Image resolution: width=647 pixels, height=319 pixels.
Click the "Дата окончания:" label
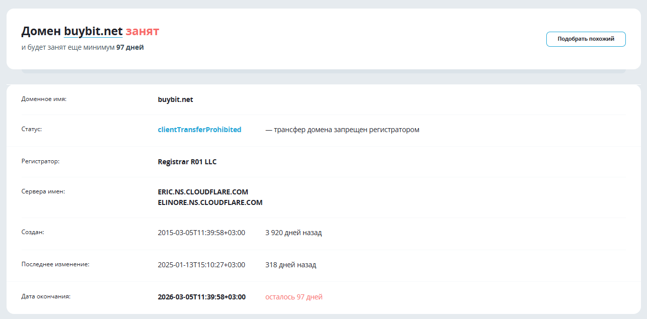(x=46, y=296)
